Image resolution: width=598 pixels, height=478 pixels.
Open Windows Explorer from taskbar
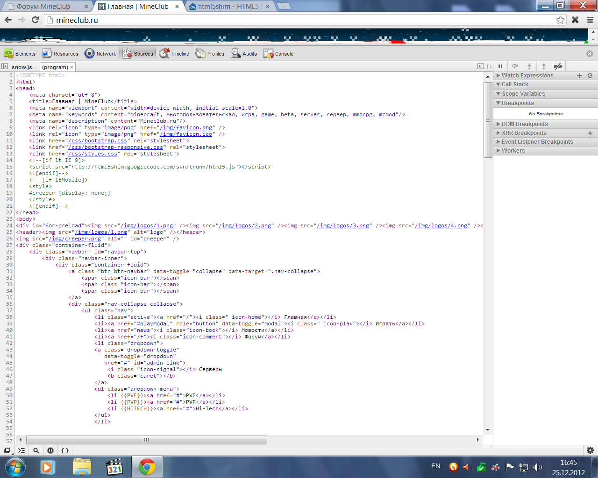tap(82, 467)
